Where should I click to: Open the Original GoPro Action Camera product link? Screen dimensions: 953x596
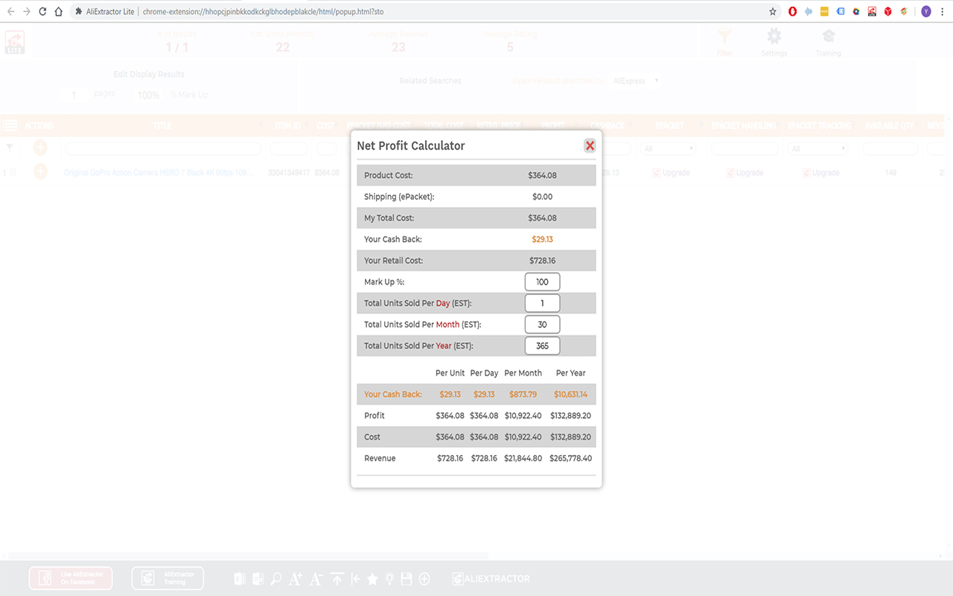[158, 173]
